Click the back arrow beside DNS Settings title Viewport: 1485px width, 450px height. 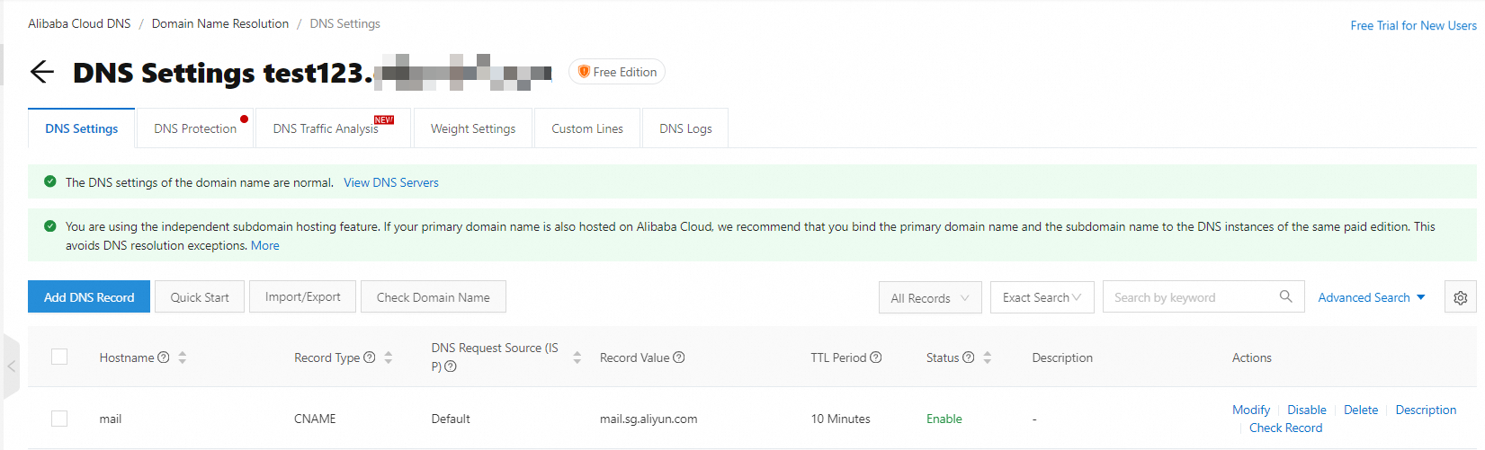coord(42,72)
